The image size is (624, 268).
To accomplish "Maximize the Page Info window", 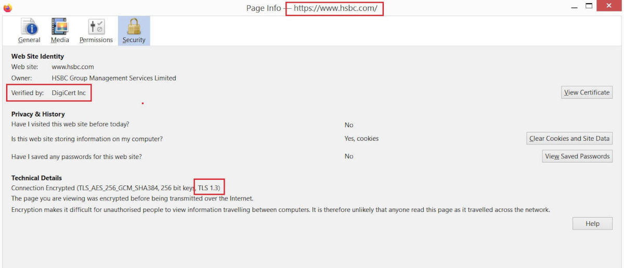I will (x=589, y=7).
